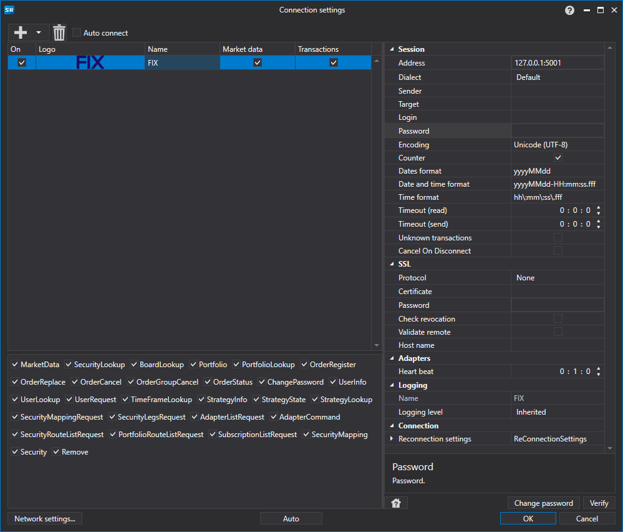Enable Cancel On Disconnect checkbox
Image resolution: width=623 pixels, height=532 pixels.
coord(558,250)
